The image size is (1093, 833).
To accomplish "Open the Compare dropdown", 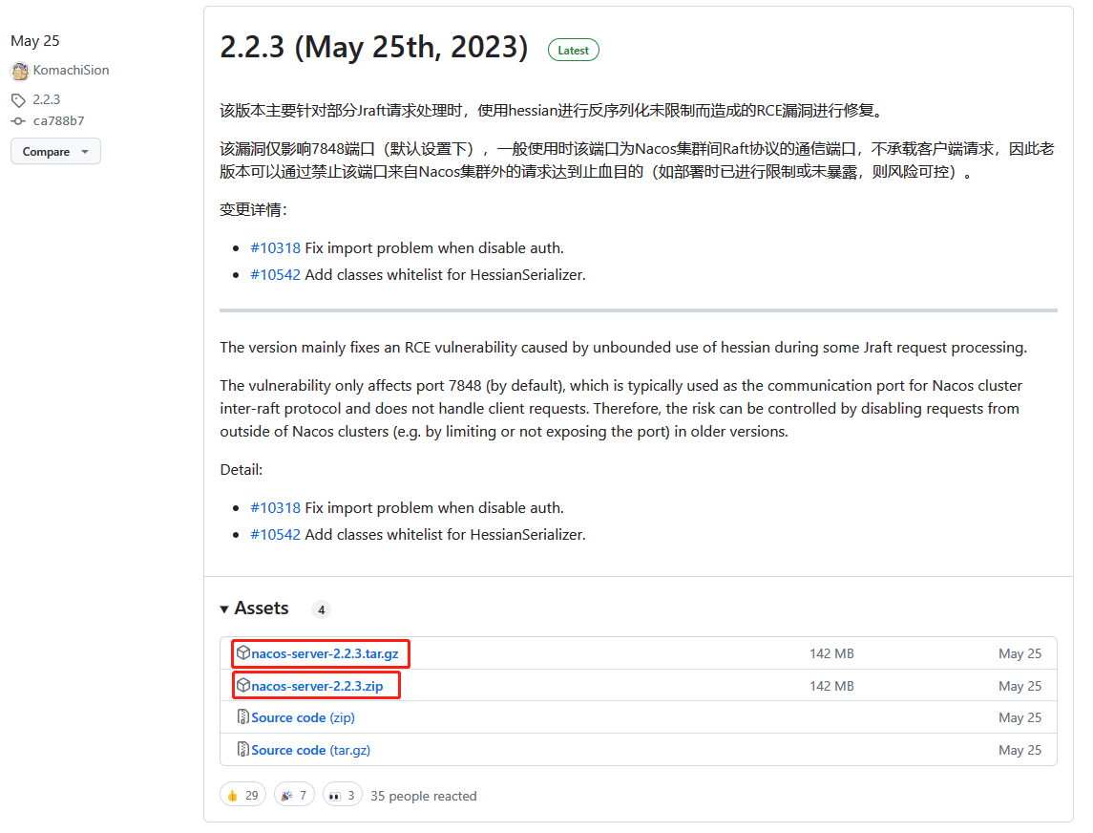I will pos(55,151).
